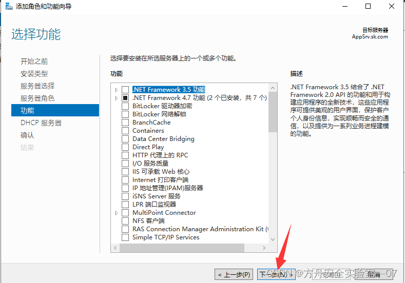
Task: Check IIS 可承载 Web 核心 checkbox
Action: 125,172
